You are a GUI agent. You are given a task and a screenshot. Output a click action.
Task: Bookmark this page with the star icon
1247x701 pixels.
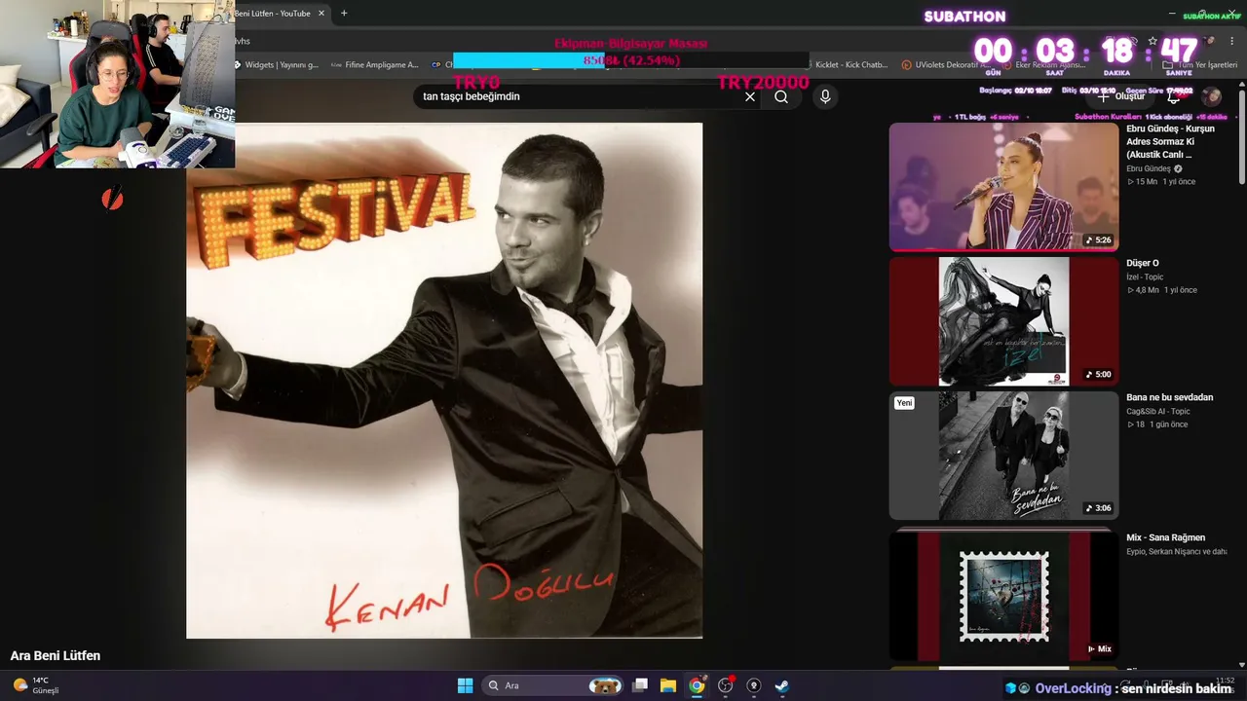(1153, 41)
